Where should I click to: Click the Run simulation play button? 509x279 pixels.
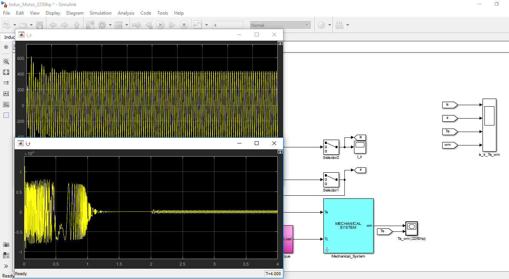160,25
